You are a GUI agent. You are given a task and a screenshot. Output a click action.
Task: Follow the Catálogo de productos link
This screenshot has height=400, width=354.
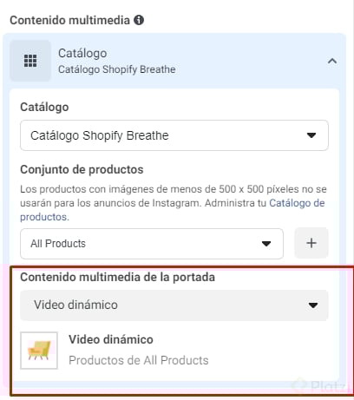pos(173,210)
